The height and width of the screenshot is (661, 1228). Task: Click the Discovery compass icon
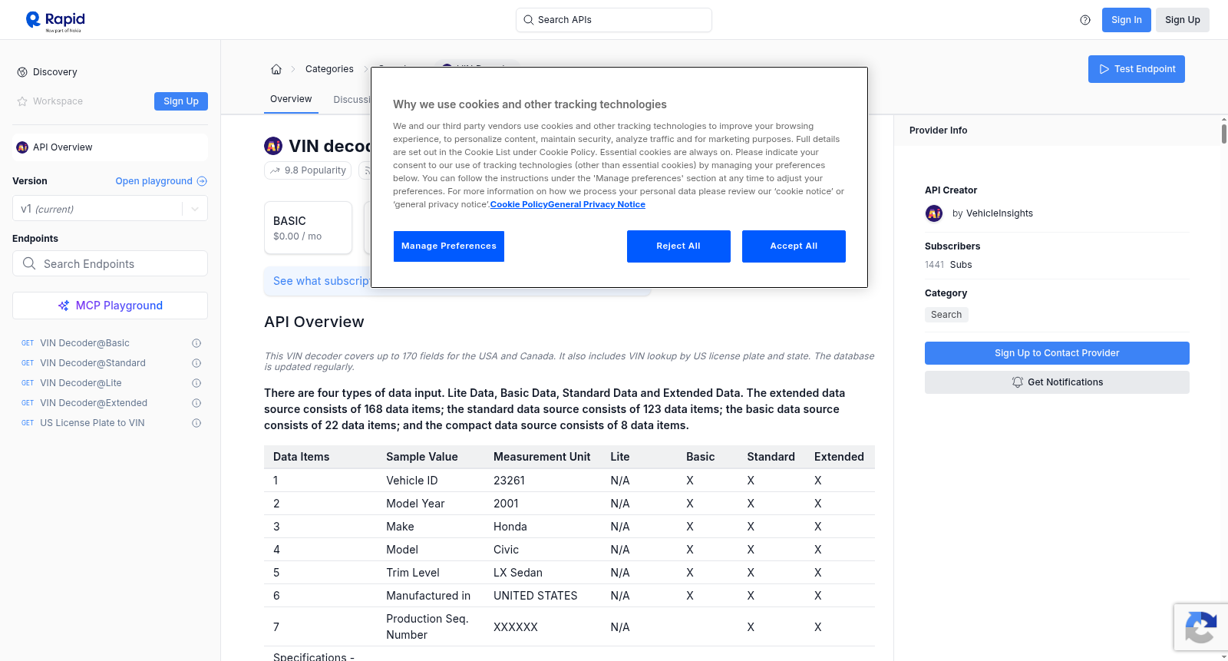point(22,72)
